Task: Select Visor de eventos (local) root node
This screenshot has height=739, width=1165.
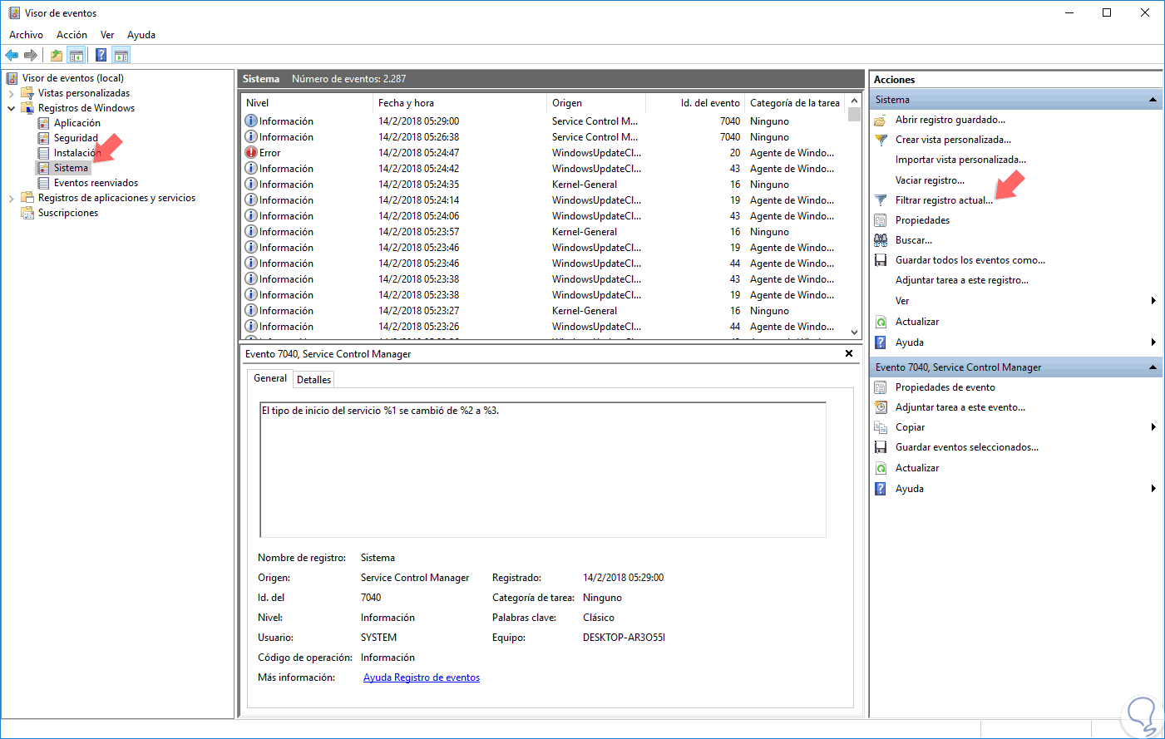Action: pos(73,78)
